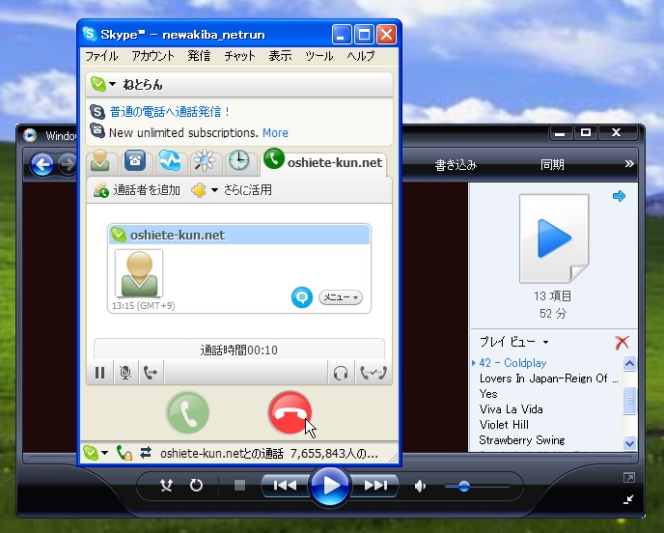Select track Lovers In Japan-Reign Of

549,378
